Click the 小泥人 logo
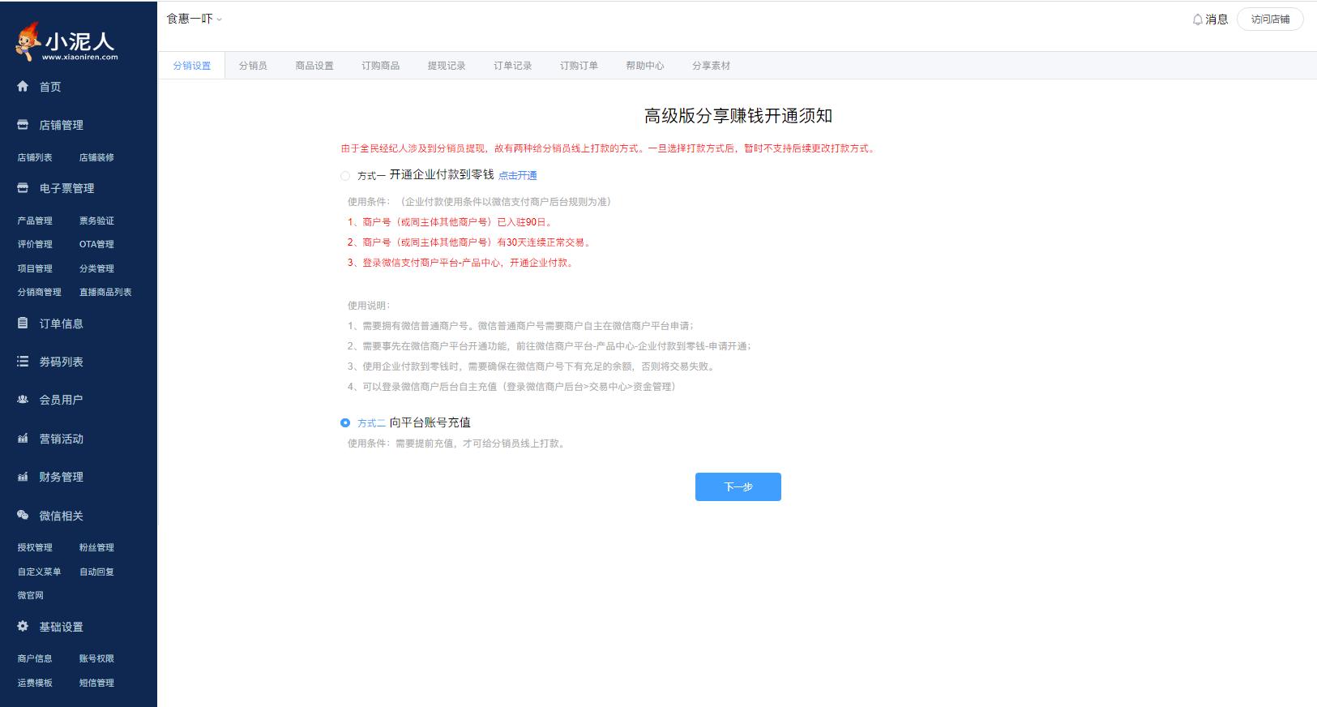The width and height of the screenshot is (1317, 707). click(67, 42)
